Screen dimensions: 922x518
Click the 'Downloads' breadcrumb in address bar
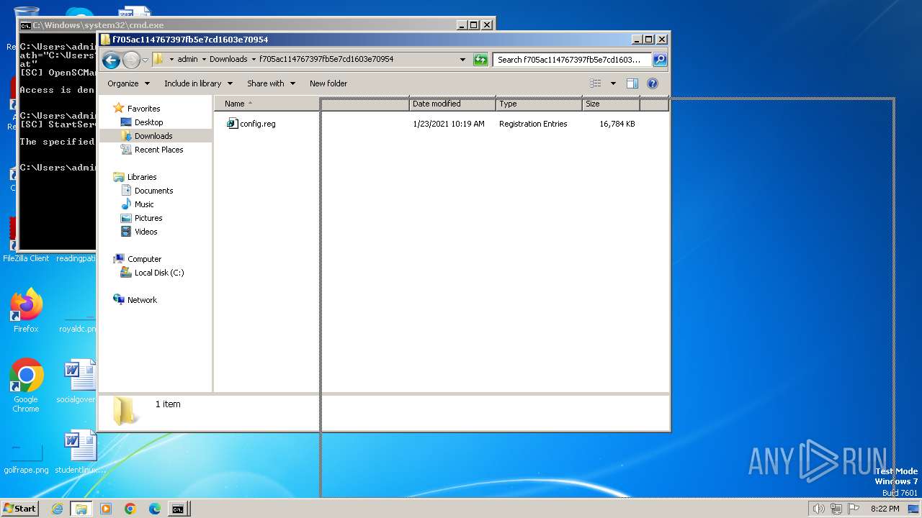pos(228,59)
